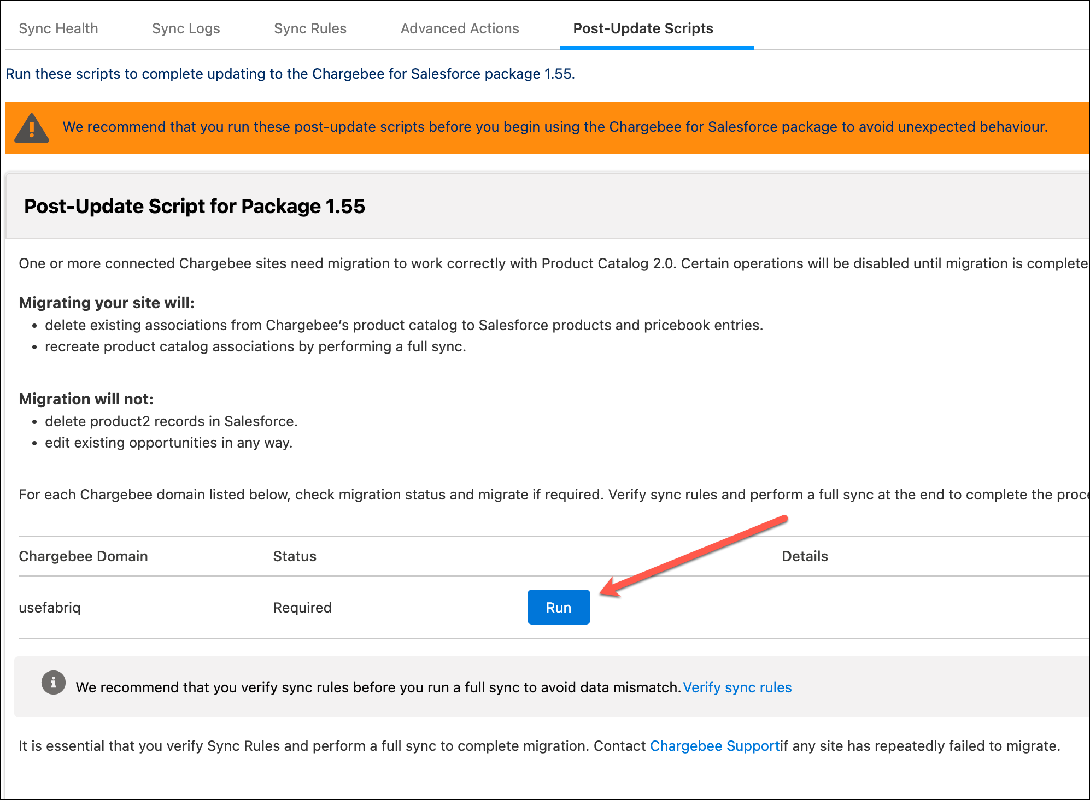
Task: Click the warning triangle icon in orange banner
Action: (x=32, y=128)
